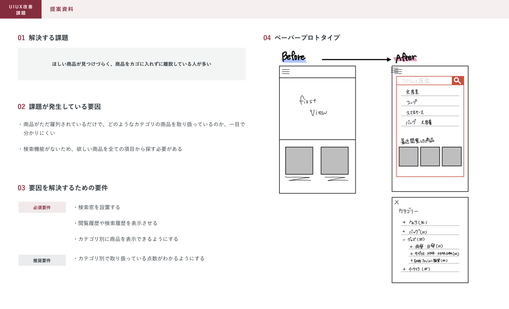
Task: Expand the ウェア (30) category plus sign
Action: tap(404, 222)
